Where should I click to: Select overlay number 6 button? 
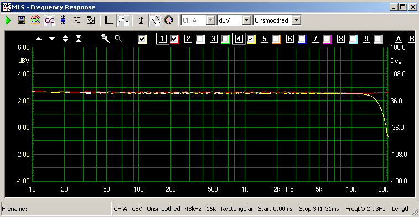[x=290, y=39]
